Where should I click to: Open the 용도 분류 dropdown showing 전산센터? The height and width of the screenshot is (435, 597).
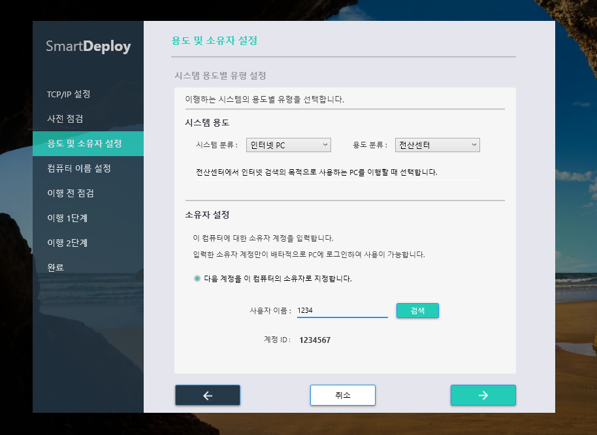438,145
